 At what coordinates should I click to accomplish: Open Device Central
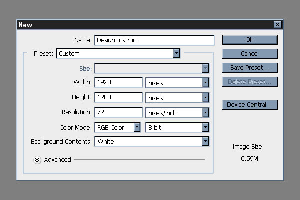pyautogui.click(x=250, y=104)
